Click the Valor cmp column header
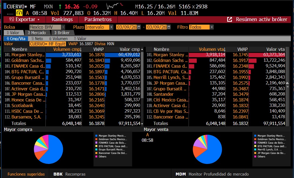Viewport: 294px width, 178px height. pyautogui.click(x=130, y=50)
